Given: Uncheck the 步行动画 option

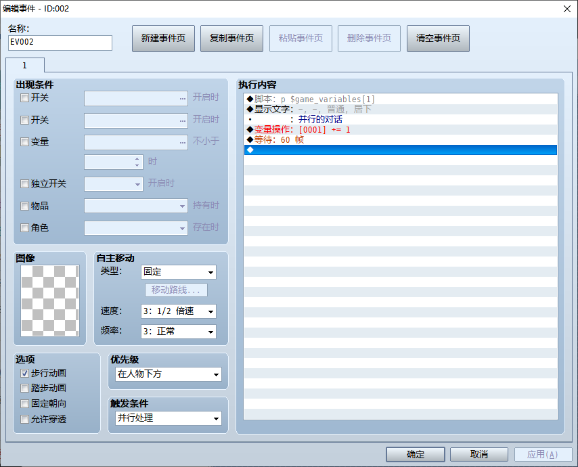Looking at the screenshot, I should (24, 374).
